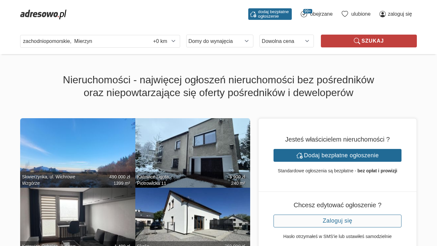Click the user profile icon

pyautogui.click(x=382, y=14)
